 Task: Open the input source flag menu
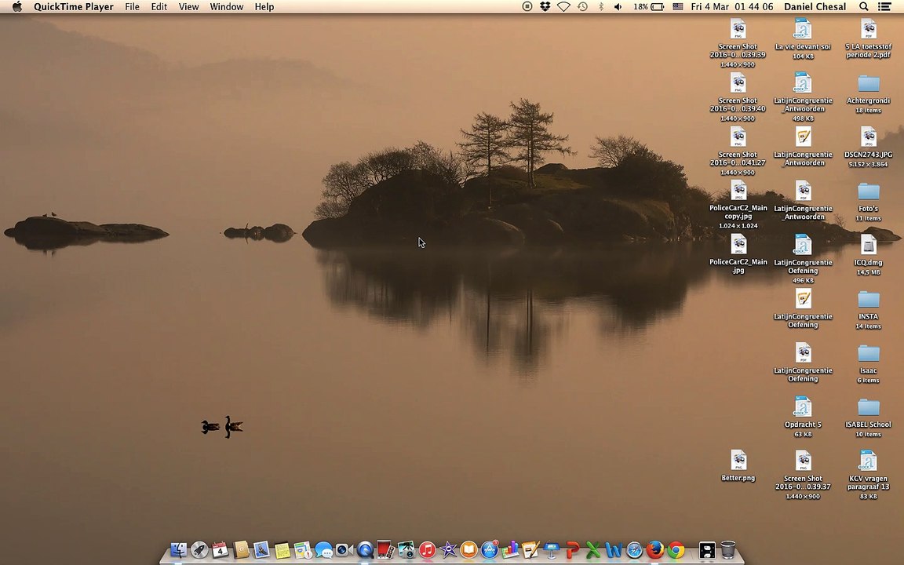(x=678, y=6)
